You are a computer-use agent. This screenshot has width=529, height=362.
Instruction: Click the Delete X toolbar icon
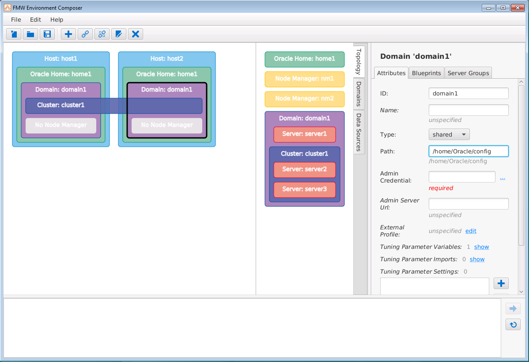(x=136, y=34)
